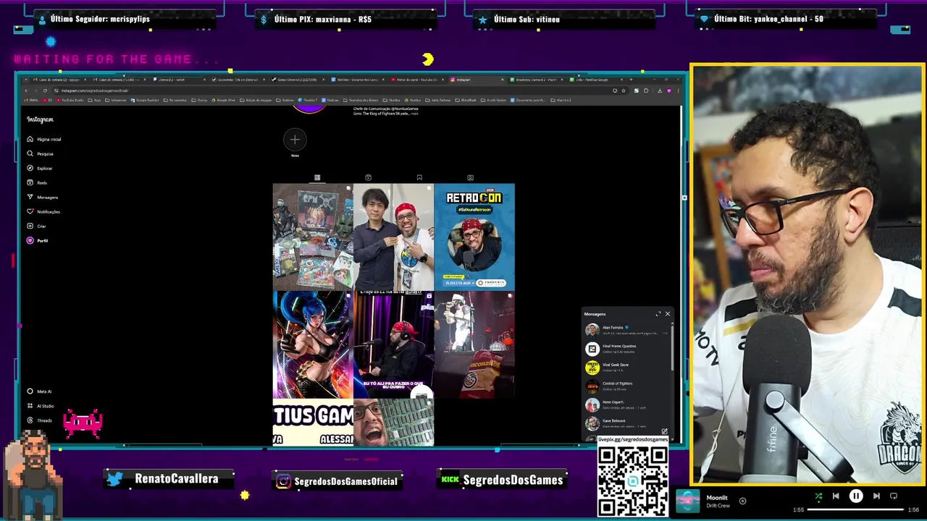Open Notificações heart icon in sidebar

pos(30,211)
